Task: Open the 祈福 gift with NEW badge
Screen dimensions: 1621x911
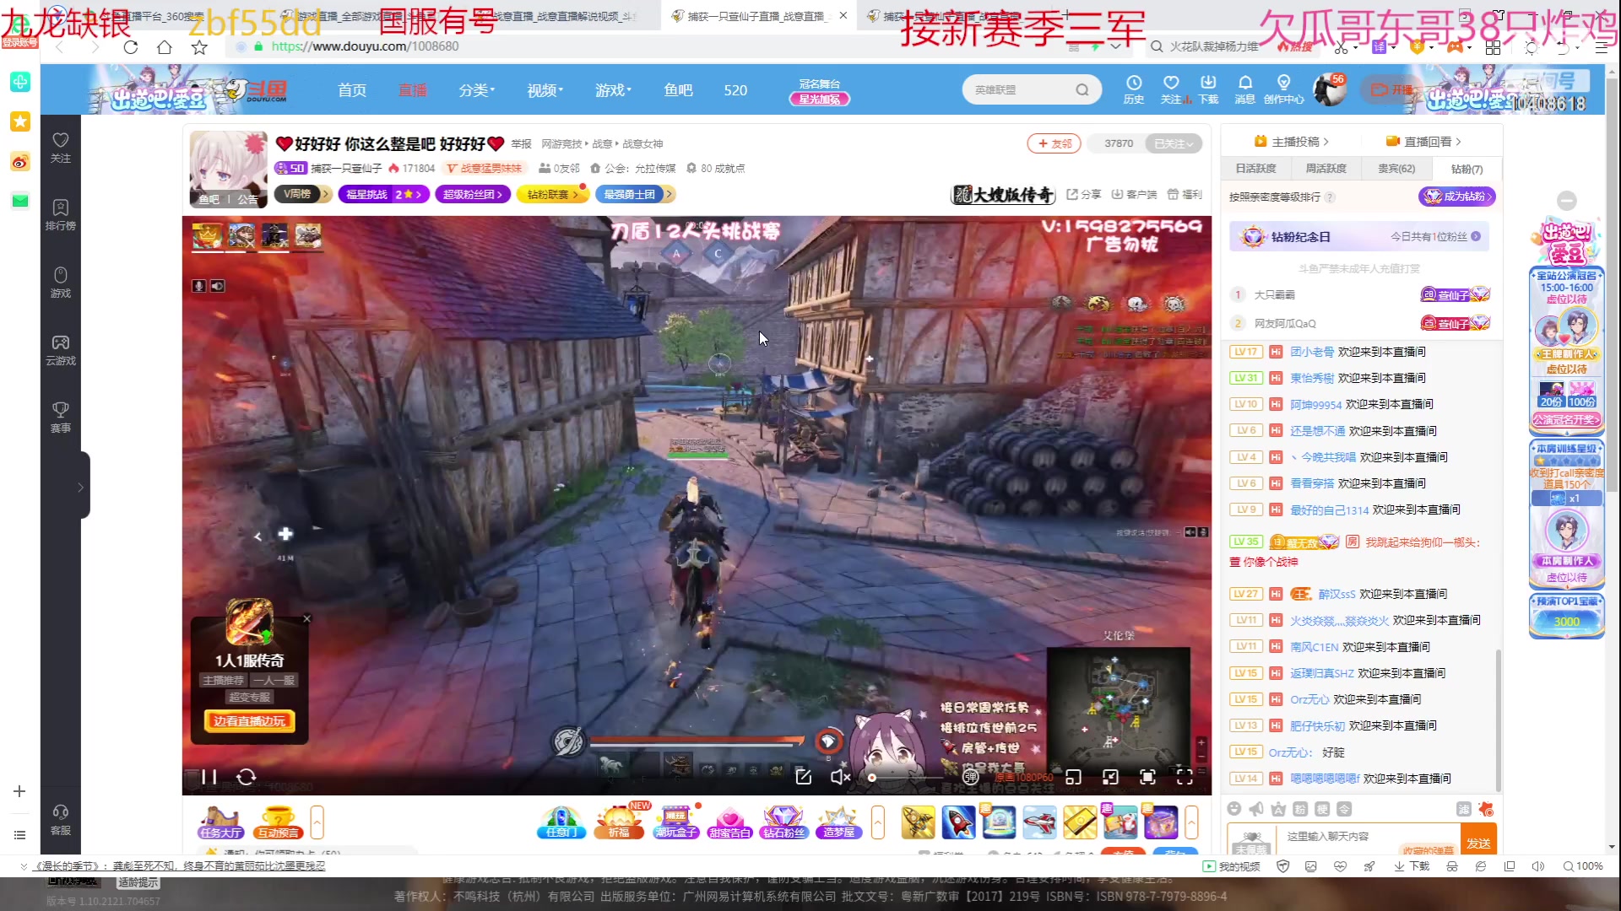Action: [x=620, y=822]
